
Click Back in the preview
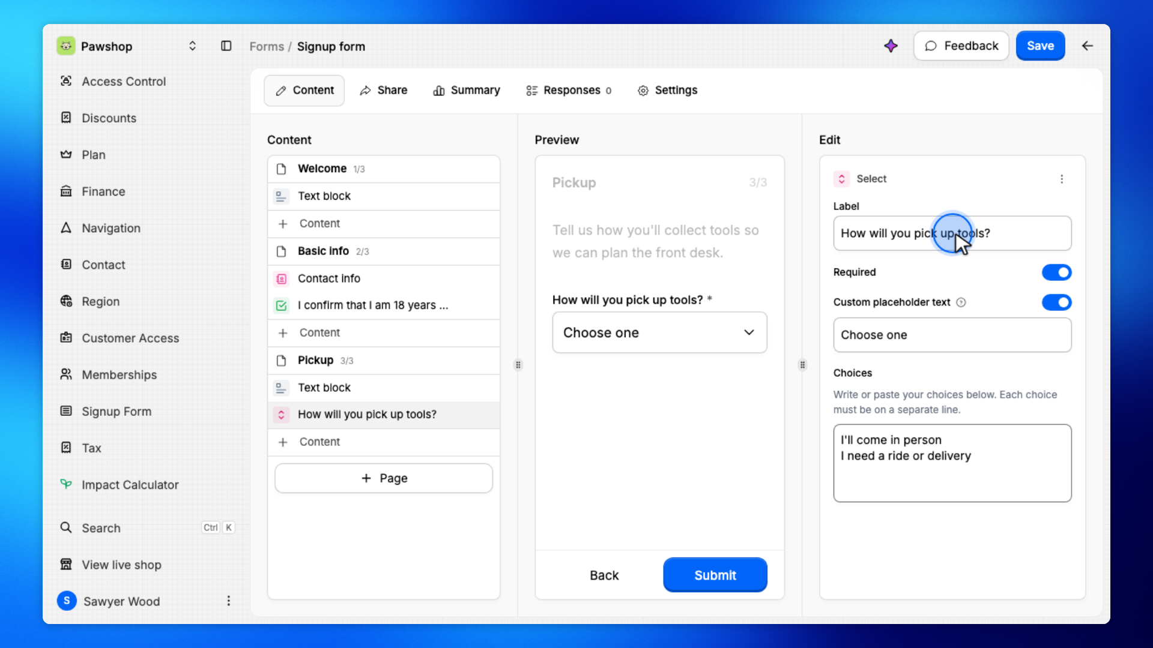click(x=604, y=575)
